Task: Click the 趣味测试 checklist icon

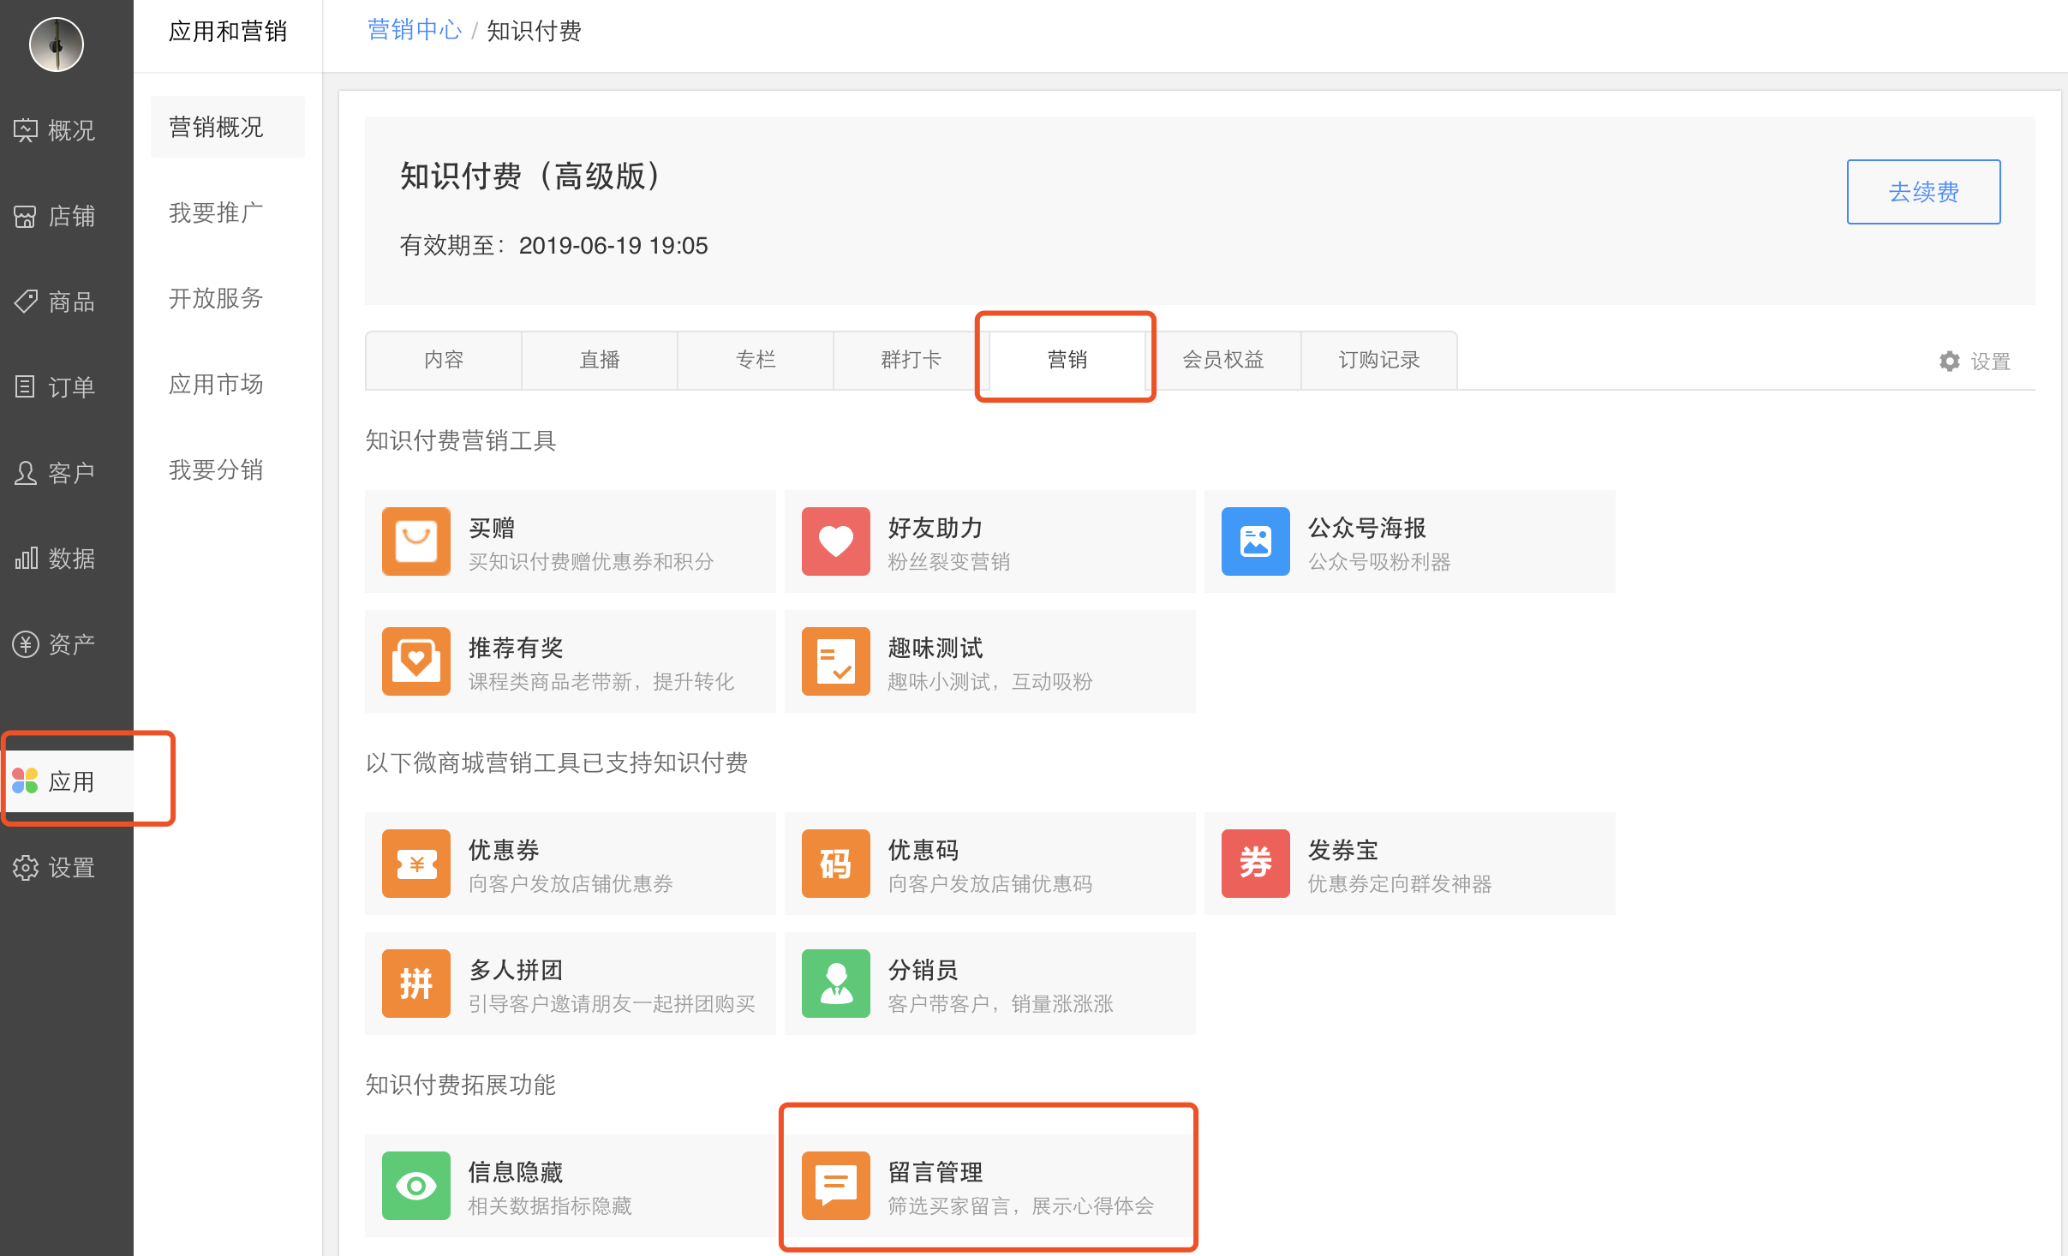Action: 835,661
